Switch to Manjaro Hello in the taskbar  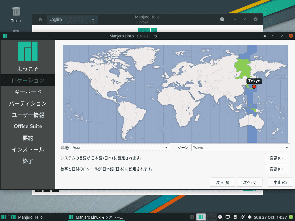tap(27, 217)
